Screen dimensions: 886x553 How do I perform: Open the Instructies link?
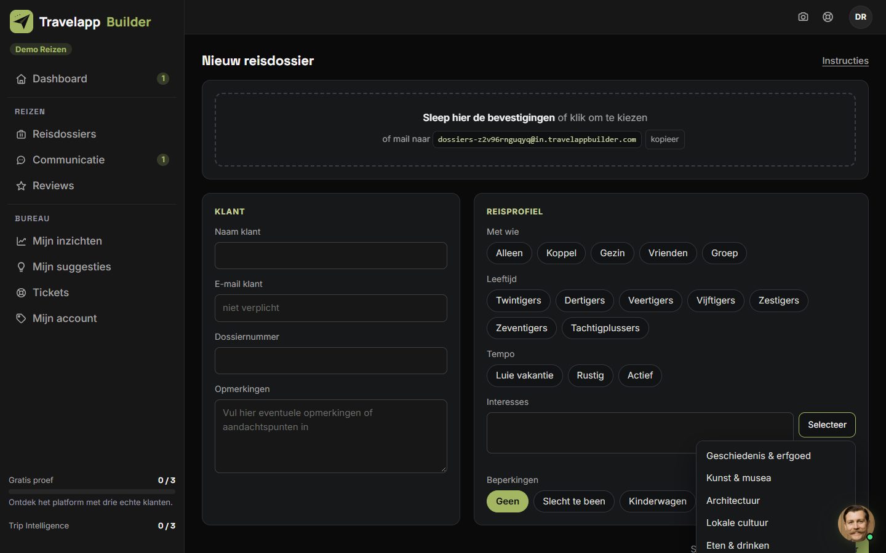click(x=845, y=61)
